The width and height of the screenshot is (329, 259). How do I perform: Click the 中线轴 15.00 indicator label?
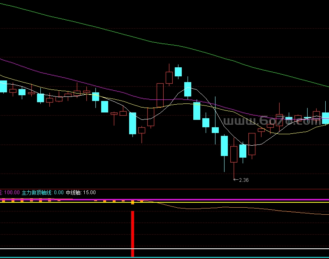[x=81, y=192]
